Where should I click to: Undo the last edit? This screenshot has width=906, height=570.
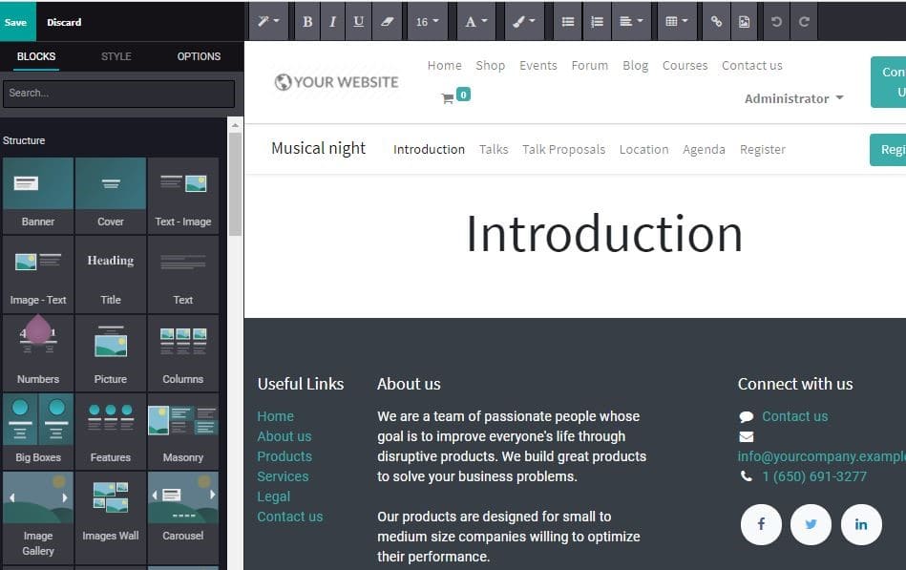pyautogui.click(x=776, y=22)
